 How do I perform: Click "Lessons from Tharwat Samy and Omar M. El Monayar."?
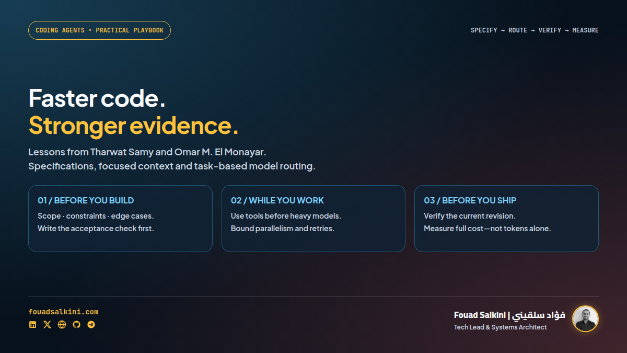(148, 152)
